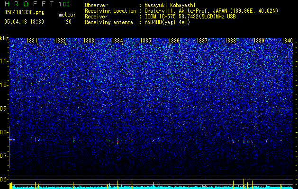Click the 'Receiver' field label

[x=96, y=17]
